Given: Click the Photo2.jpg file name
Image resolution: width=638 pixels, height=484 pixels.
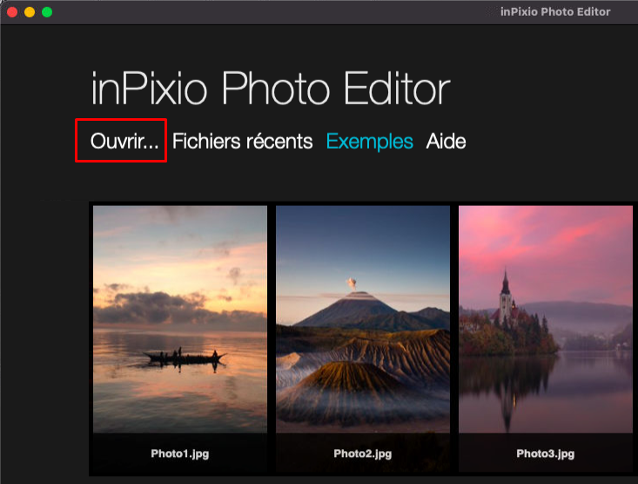Looking at the screenshot, I should [363, 454].
